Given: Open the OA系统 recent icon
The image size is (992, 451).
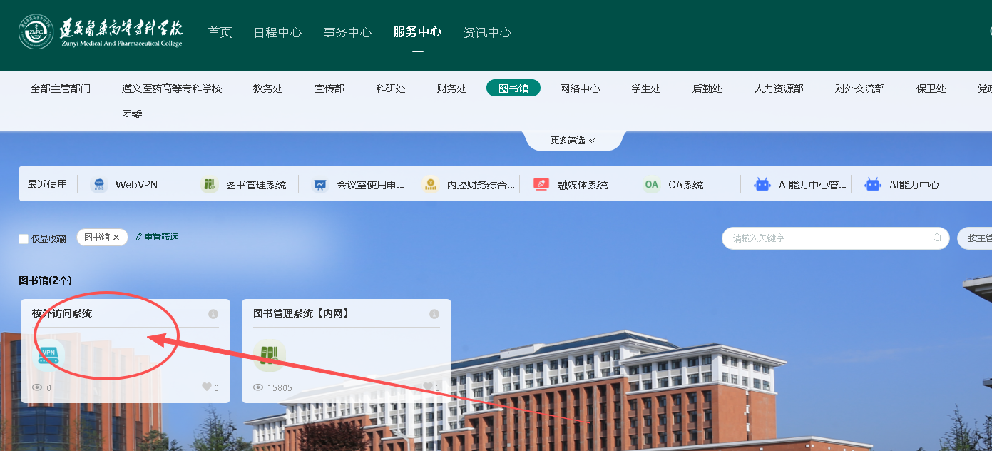Looking at the screenshot, I should (651, 185).
